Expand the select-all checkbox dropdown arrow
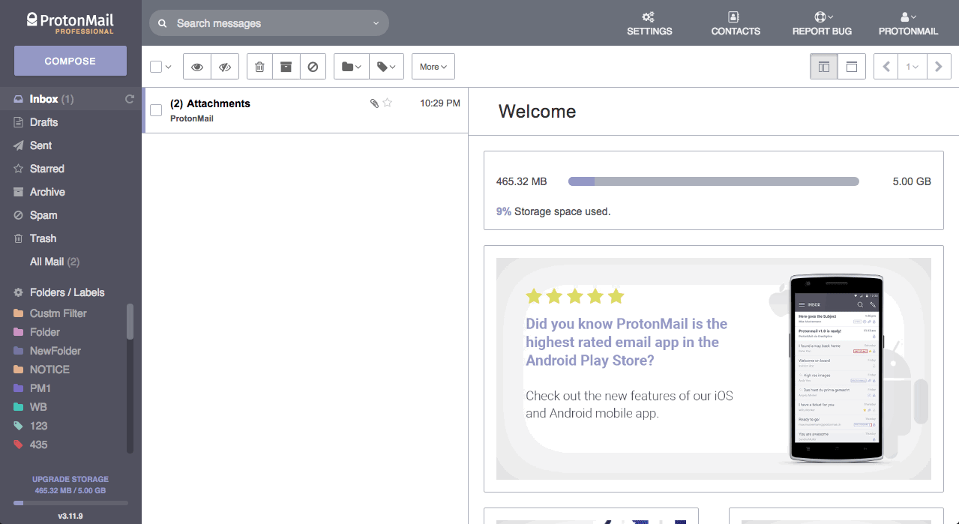Image resolution: width=959 pixels, height=524 pixels. [169, 67]
